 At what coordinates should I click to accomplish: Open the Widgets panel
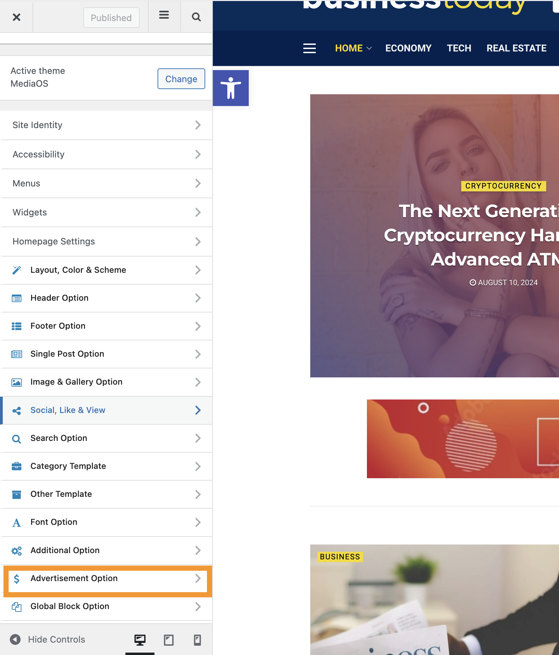[x=106, y=212]
